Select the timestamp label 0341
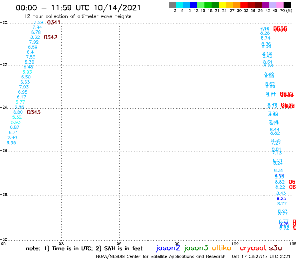Viewport: 296px width, 260px height. 54,22
